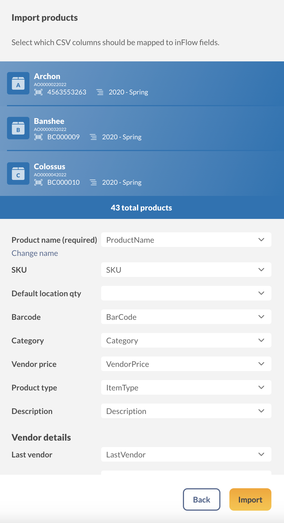The height and width of the screenshot is (523, 284).
Task: Click the Banshee product box icon
Action: [18, 128]
